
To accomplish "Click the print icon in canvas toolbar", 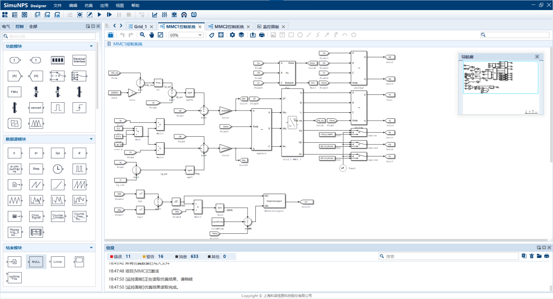I will pyautogui.click(x=261, y=35).
